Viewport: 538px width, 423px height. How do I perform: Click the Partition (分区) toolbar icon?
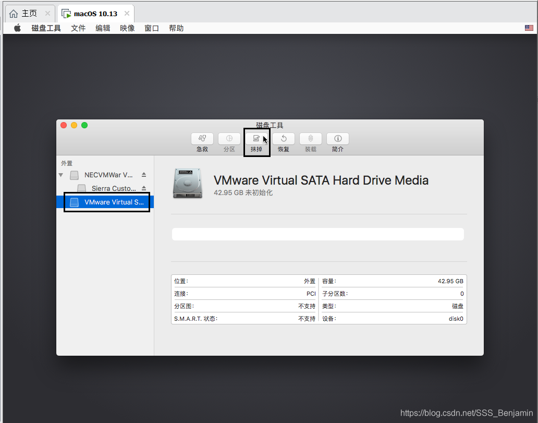coord(229,139)
